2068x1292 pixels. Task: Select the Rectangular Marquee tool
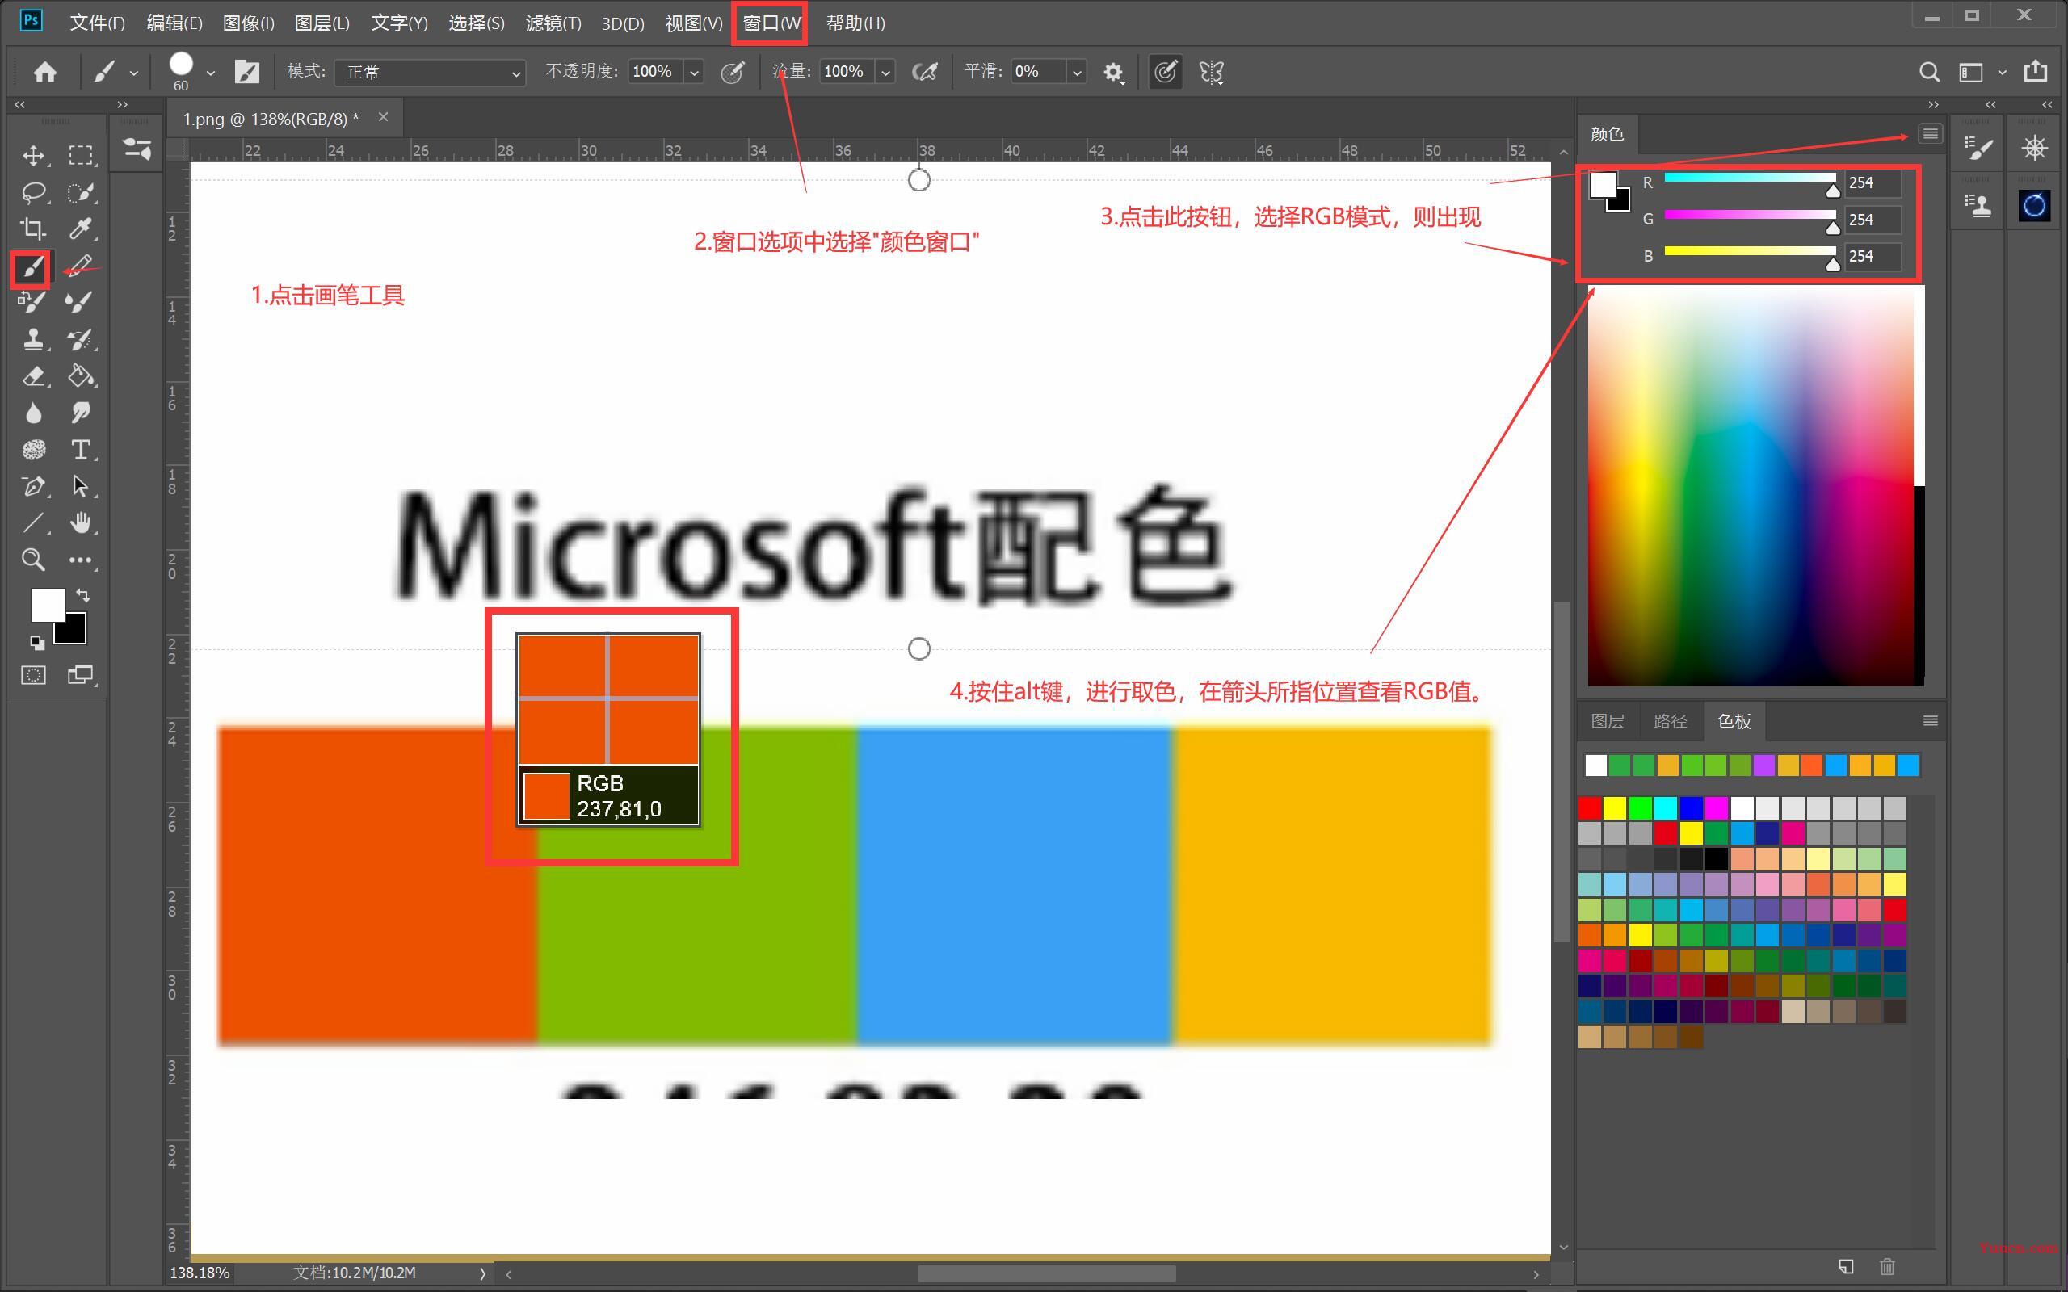(81, 156)
